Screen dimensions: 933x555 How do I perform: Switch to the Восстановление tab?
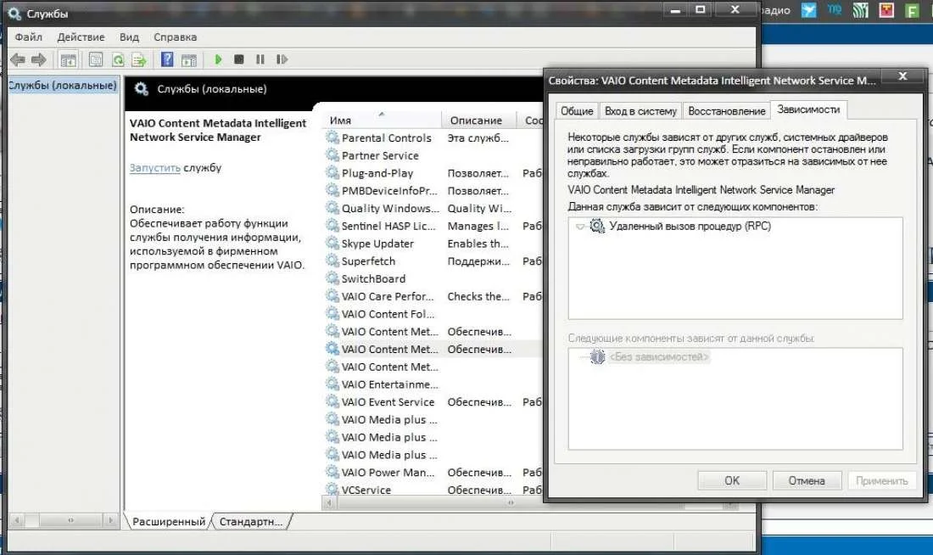click(727, 111)
